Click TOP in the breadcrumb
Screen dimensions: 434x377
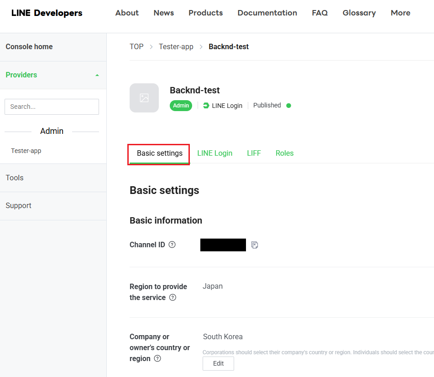(x=136, y=46)
